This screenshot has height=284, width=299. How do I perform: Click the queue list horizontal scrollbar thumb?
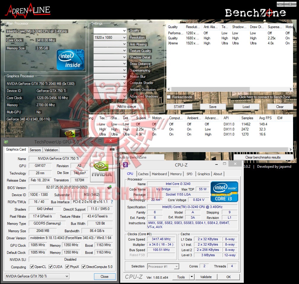[210, 89]
